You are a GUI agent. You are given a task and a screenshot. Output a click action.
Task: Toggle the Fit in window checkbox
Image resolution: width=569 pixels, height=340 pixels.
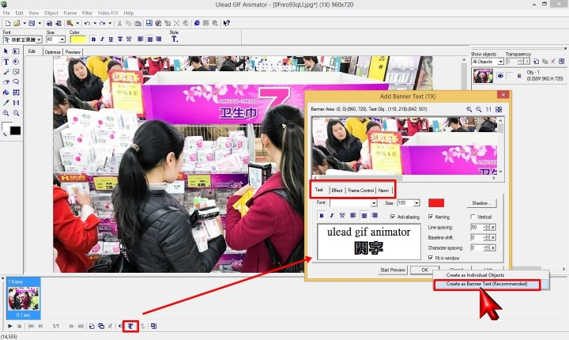[x=431, y=258]
